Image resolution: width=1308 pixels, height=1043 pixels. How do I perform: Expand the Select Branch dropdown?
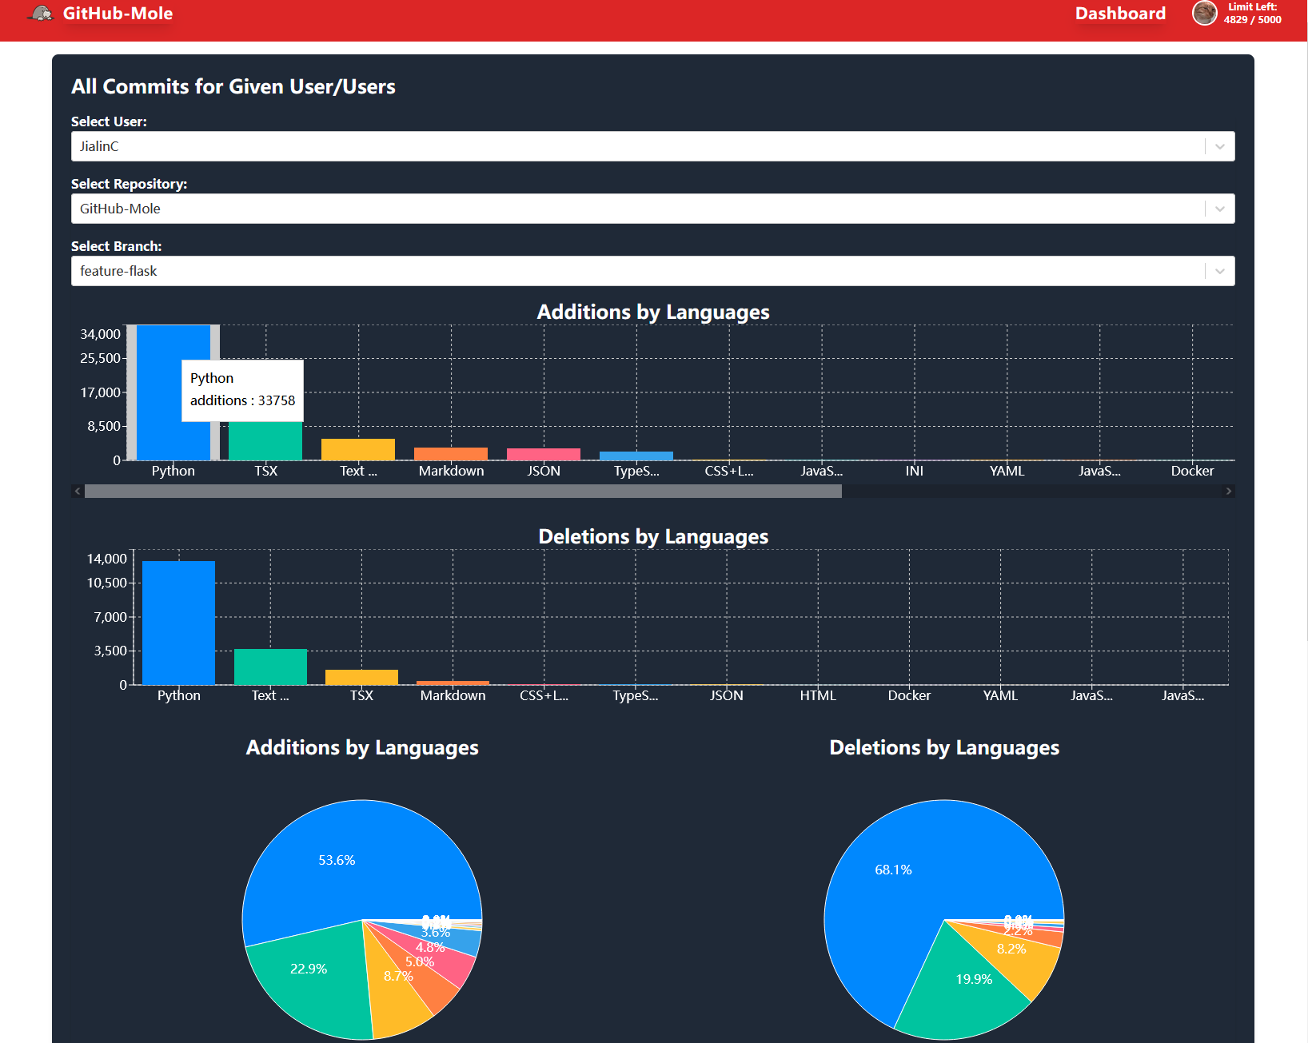[1218, 271]
